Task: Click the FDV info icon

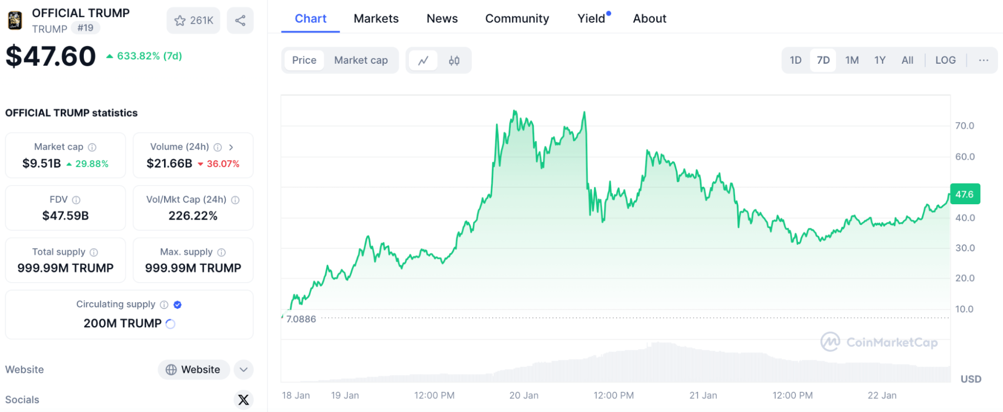Action: pos(76,200)
